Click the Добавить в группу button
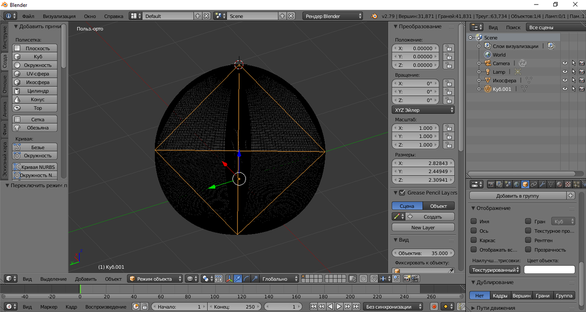 (x=518, y=195)
